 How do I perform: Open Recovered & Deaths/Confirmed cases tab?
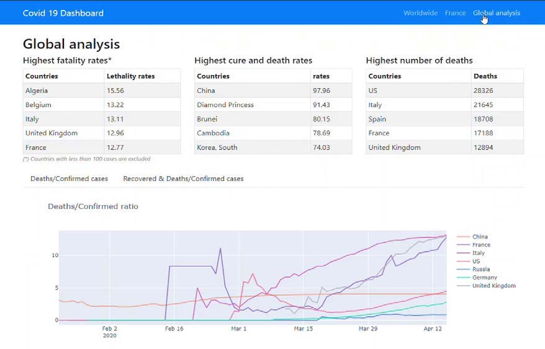click(x=183, y=179)
